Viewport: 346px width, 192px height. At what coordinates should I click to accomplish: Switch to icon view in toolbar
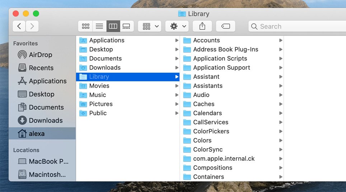tap(85, 26)
